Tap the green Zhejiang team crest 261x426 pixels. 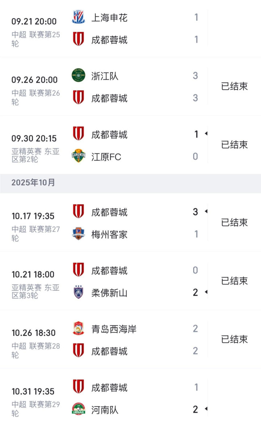click(78, 75)
